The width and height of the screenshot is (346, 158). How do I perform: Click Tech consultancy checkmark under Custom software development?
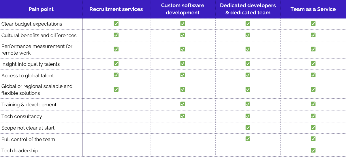183,116
